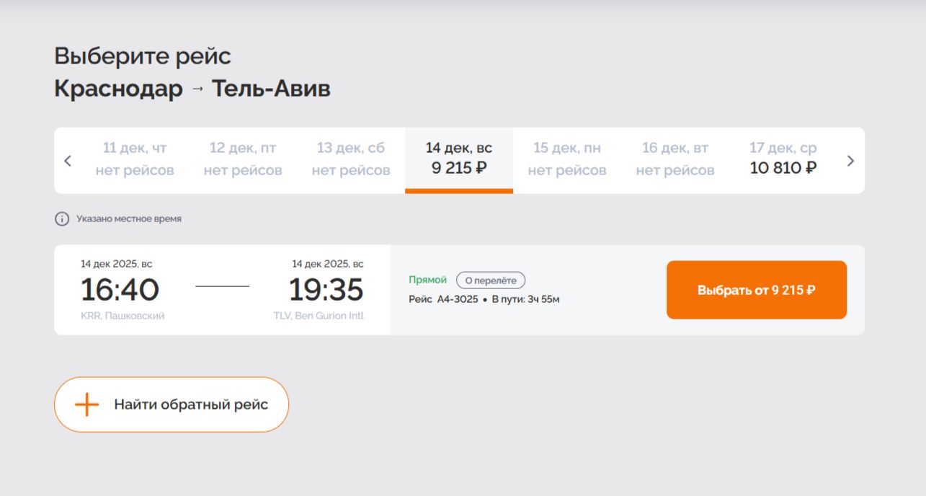Click the next dates right chevron
Screen dimensions: 926x496
pos(850,161)
